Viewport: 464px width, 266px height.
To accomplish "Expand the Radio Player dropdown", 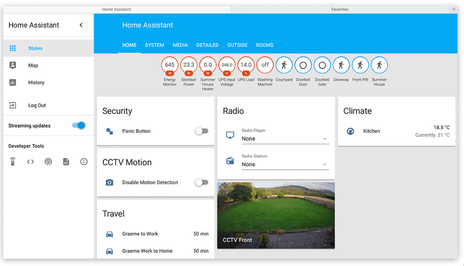I will point(285,139).
